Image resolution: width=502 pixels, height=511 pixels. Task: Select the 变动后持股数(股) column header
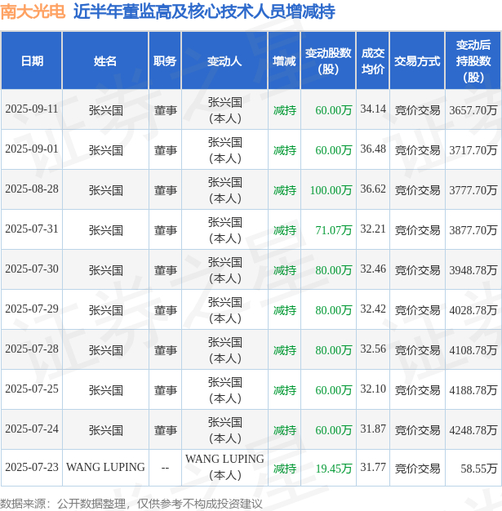[x=473, y=61]
